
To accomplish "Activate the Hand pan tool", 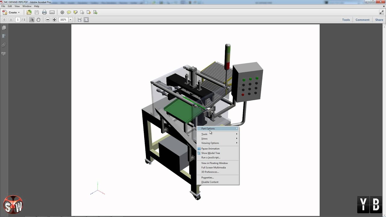I will [x=38, y=20].
